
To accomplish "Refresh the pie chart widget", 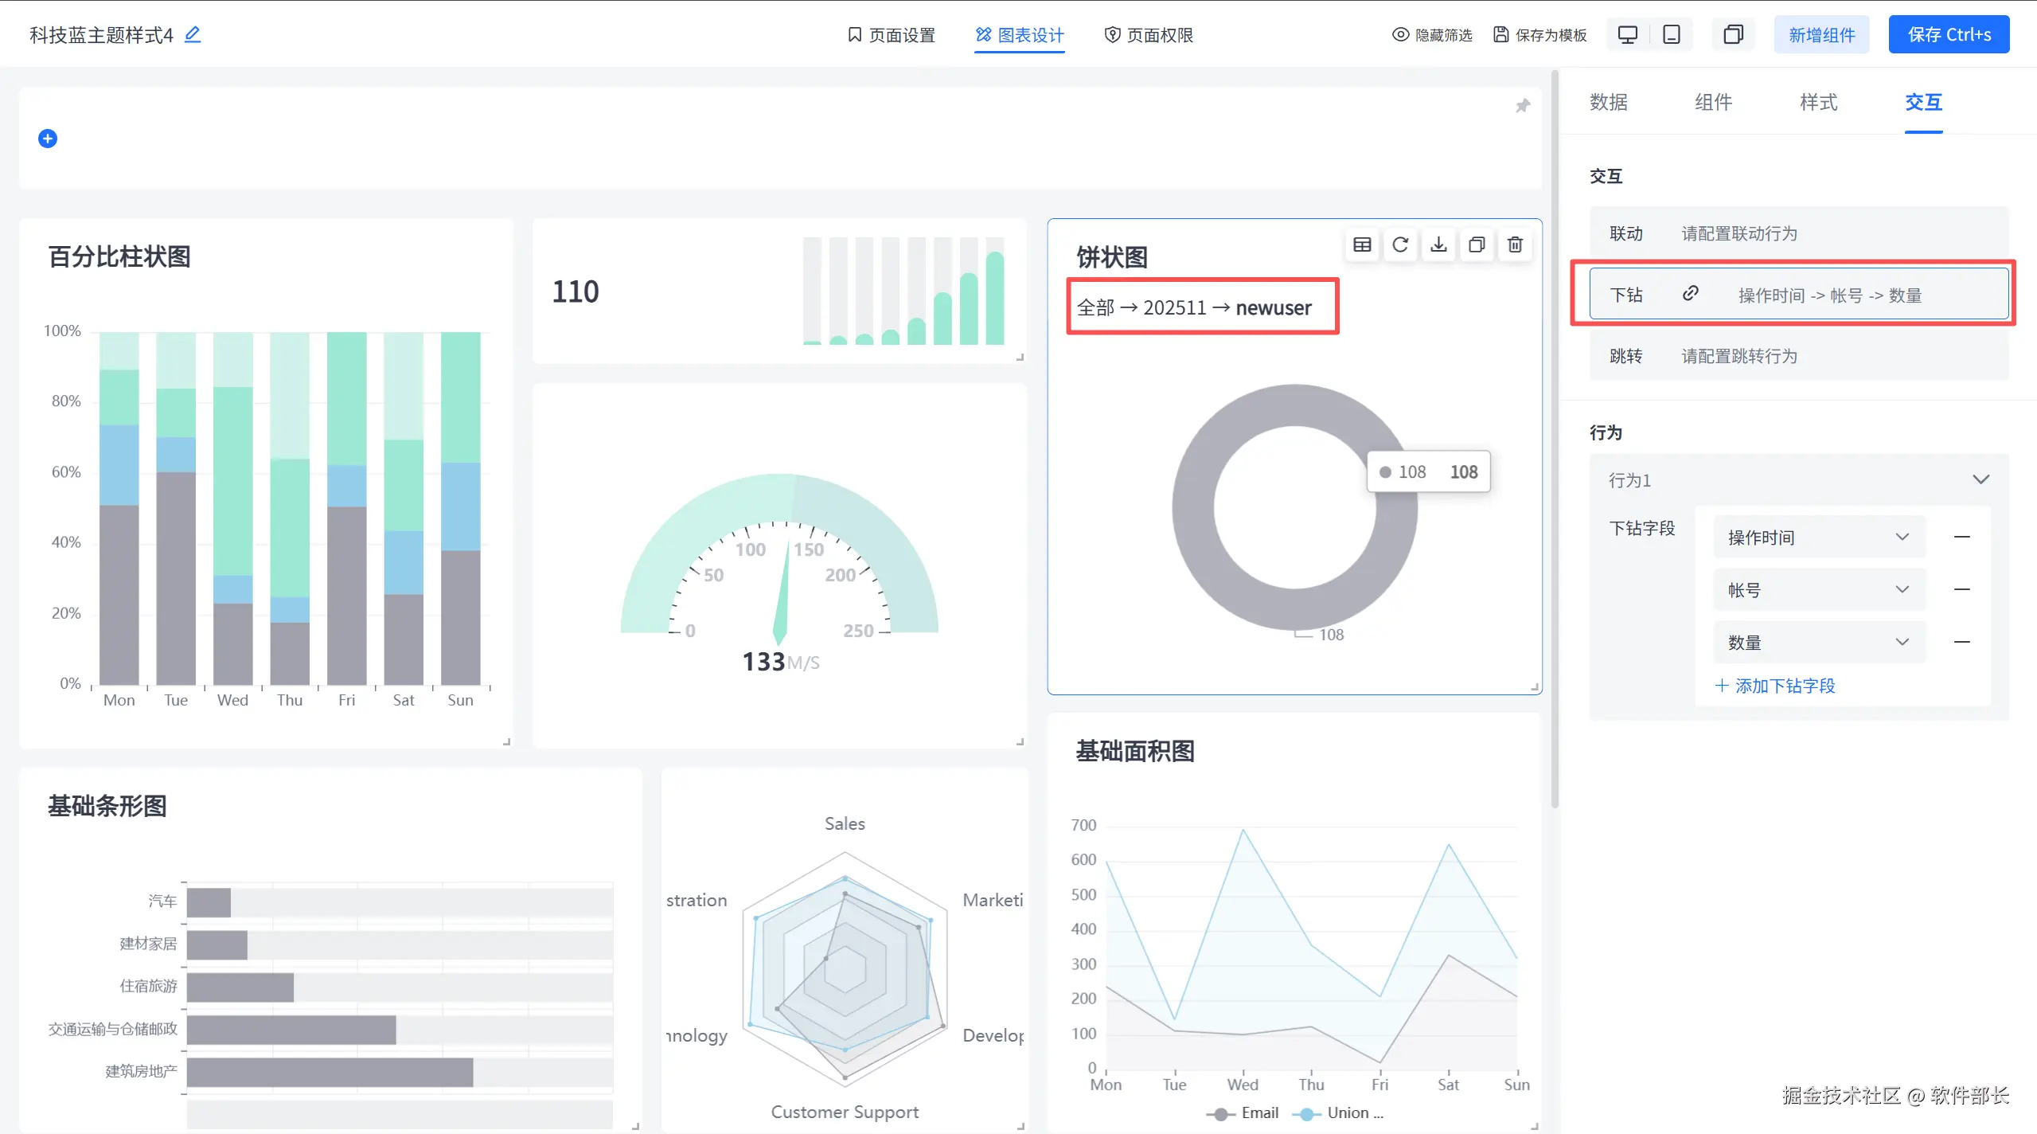I will coord(1400,244).
